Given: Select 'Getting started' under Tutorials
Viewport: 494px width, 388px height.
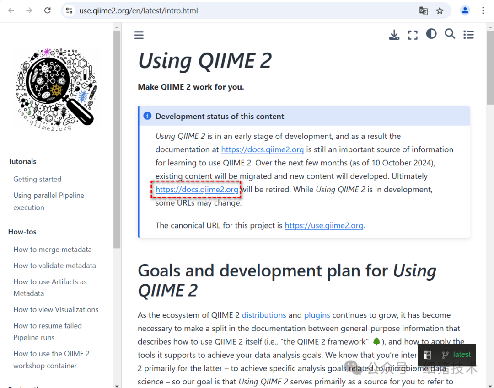Looking at the screenshot, I should (37, 179).
